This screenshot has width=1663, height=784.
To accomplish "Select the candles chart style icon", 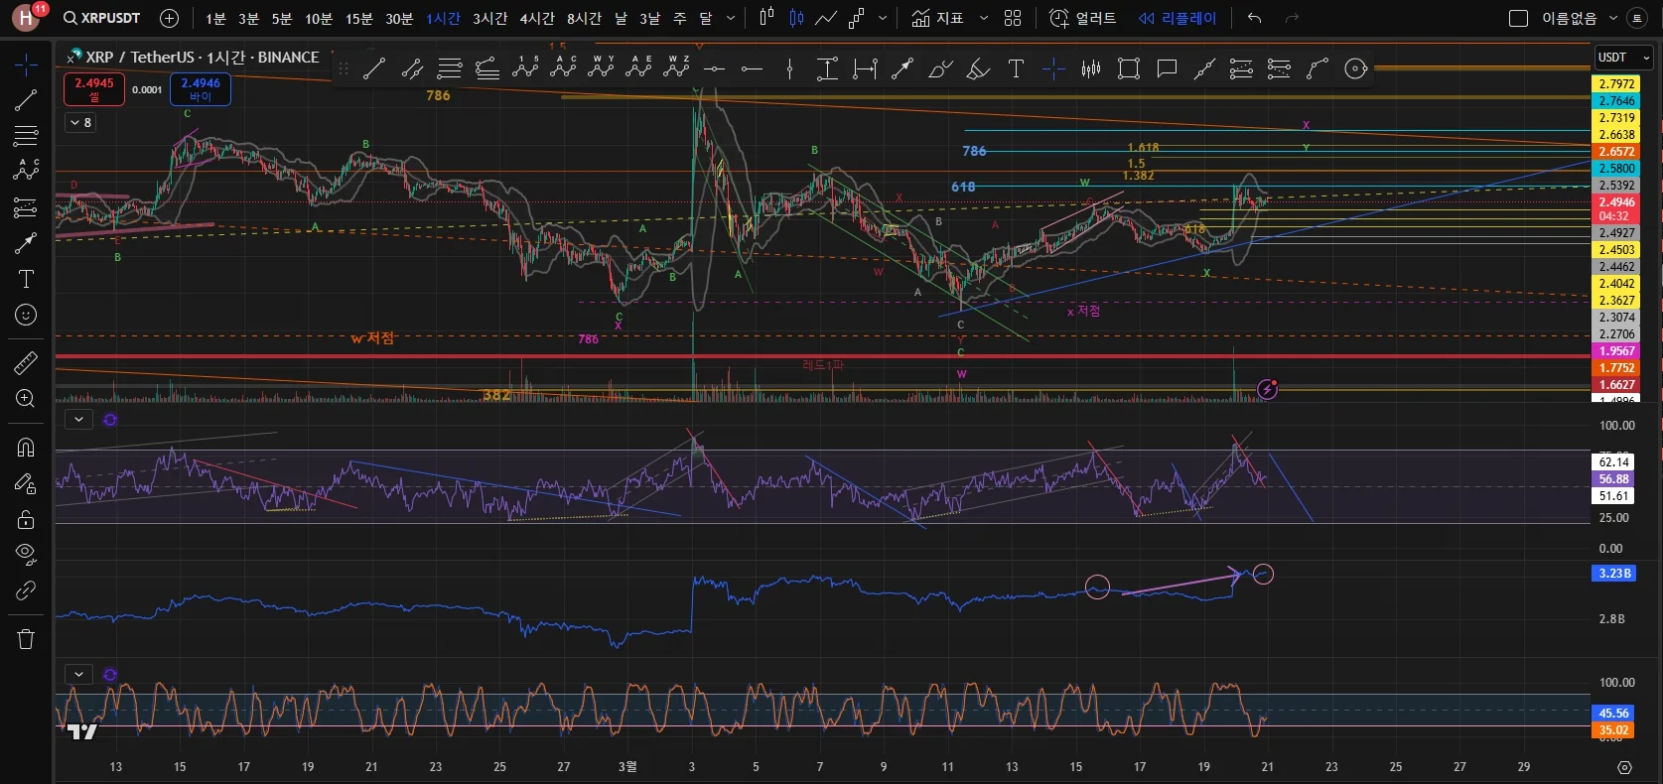I will (796, 18).
